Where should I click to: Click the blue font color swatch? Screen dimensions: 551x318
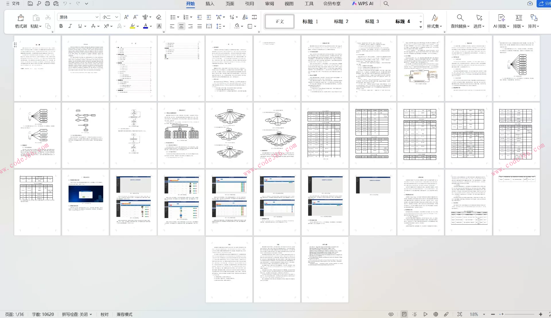click(145, 26)
